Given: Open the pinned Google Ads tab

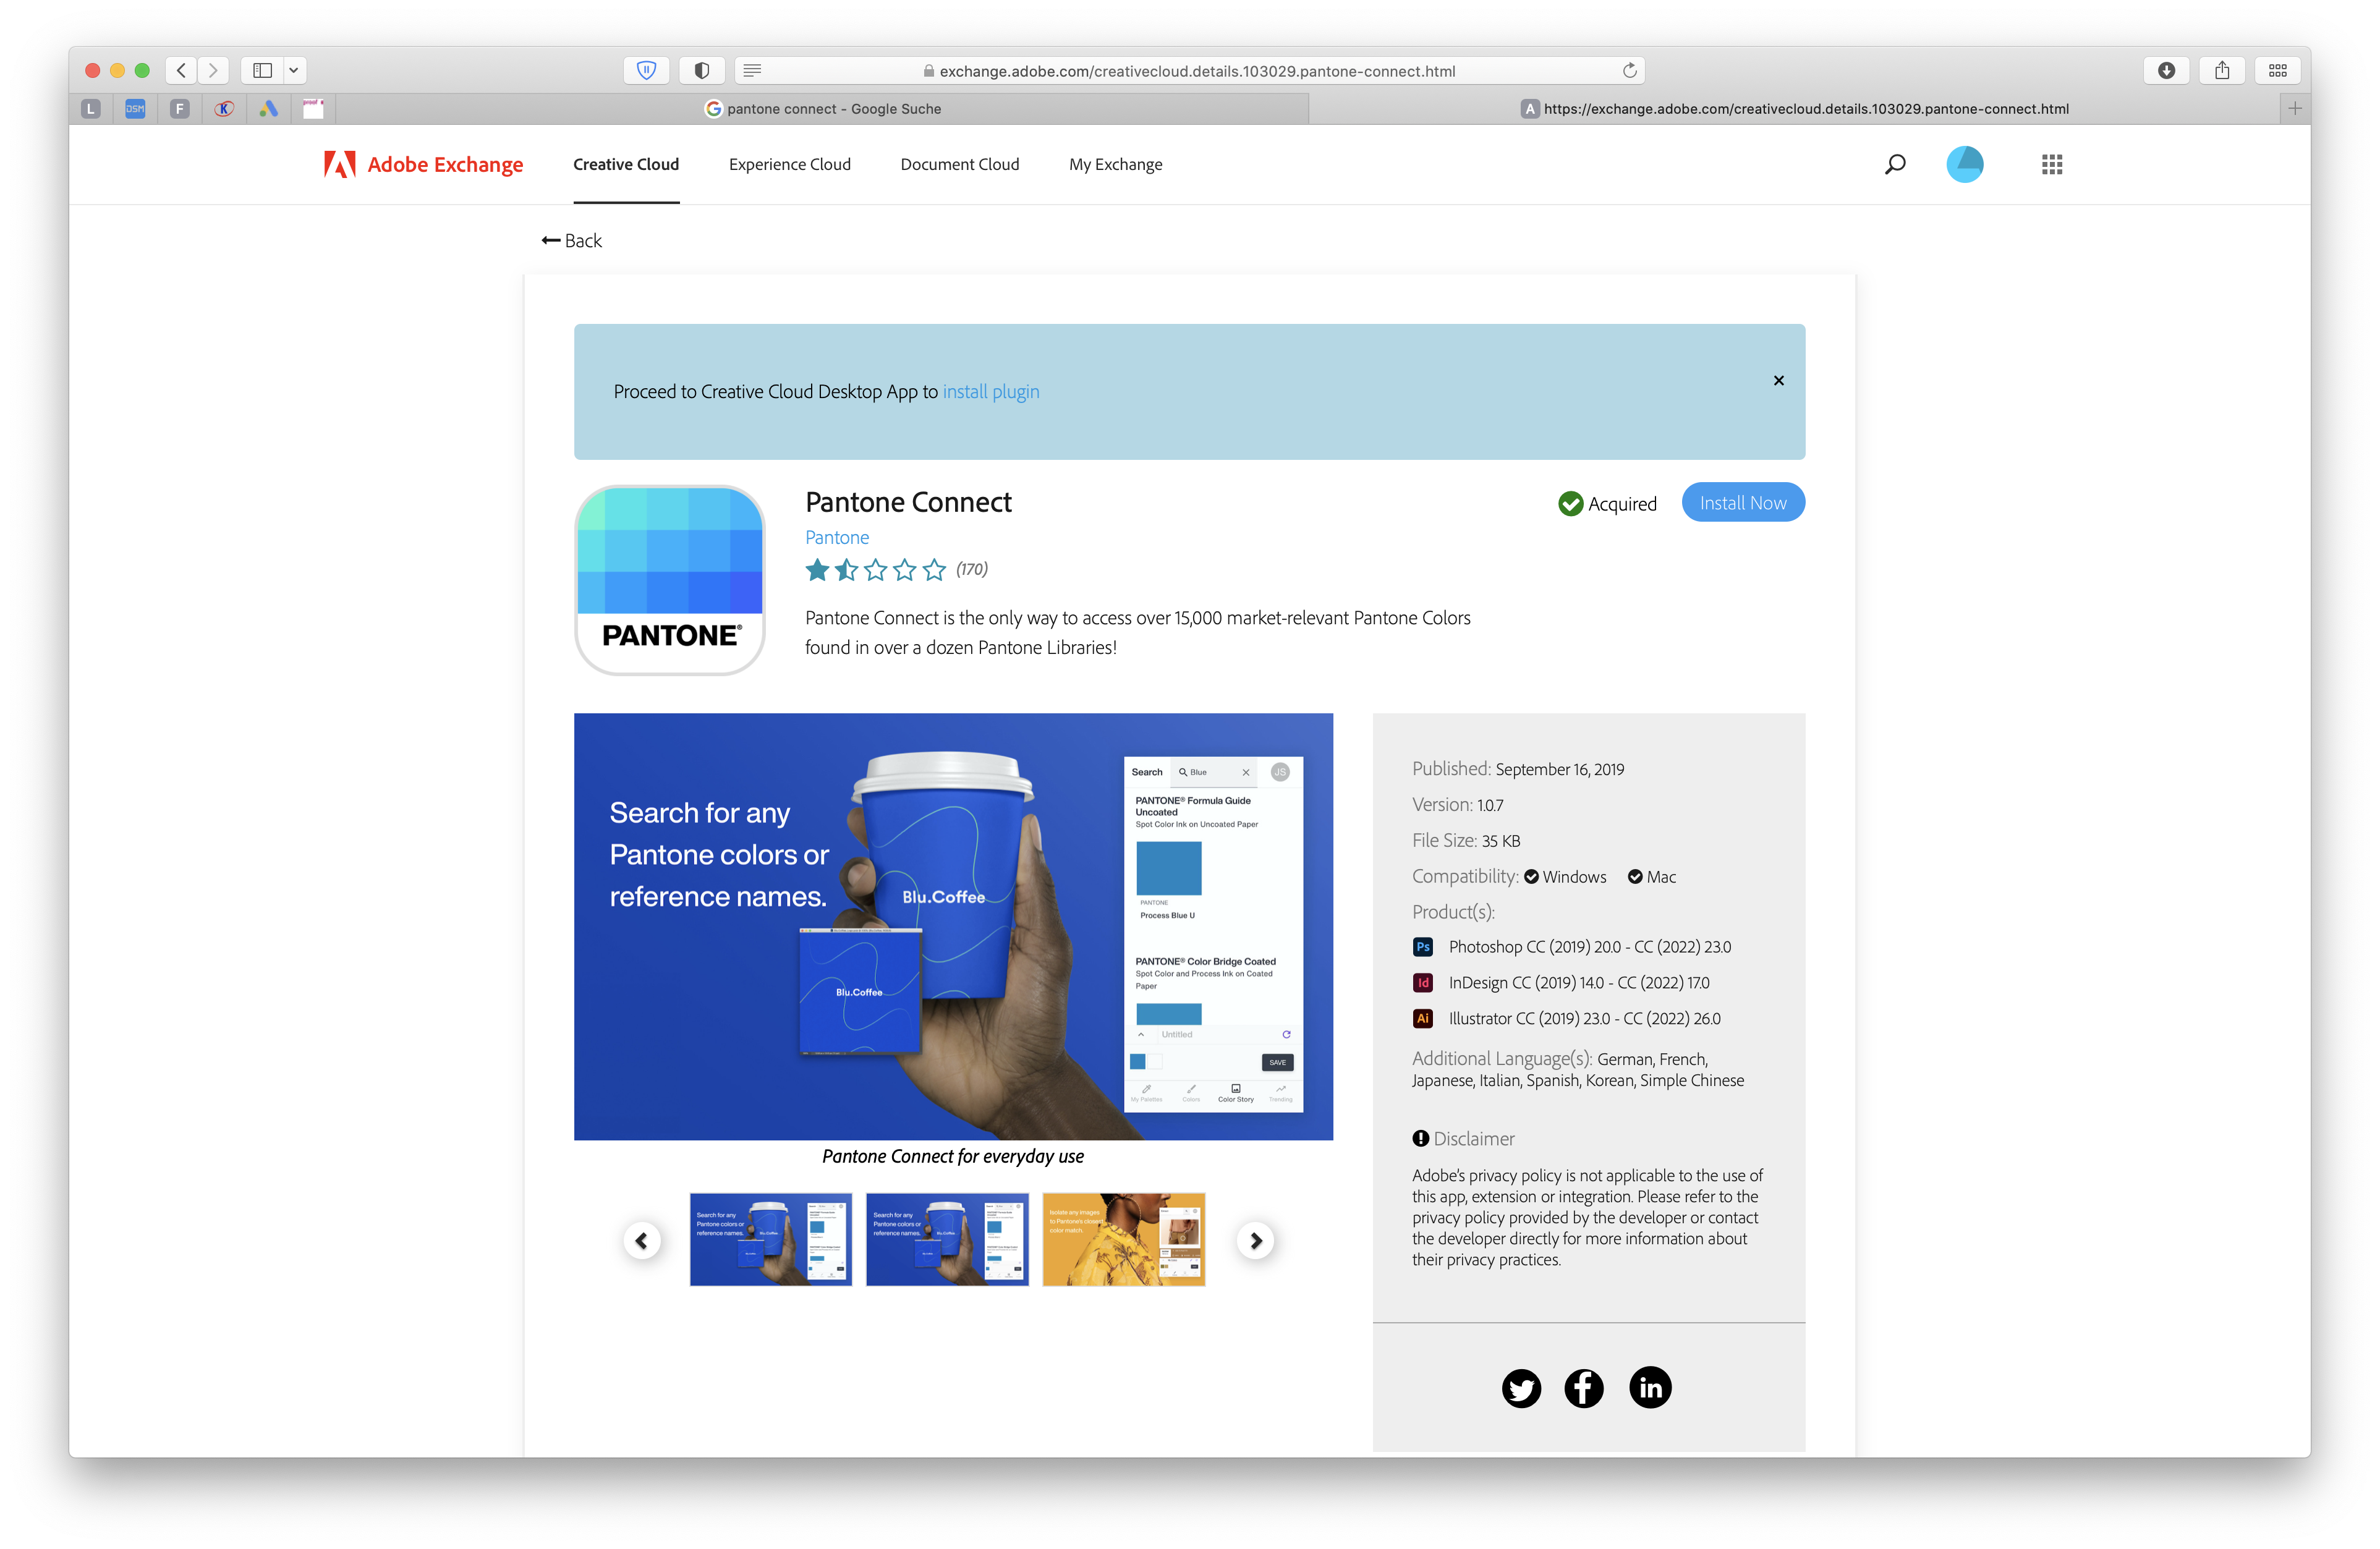Looking at the screenshot, I should pos(268,108).
